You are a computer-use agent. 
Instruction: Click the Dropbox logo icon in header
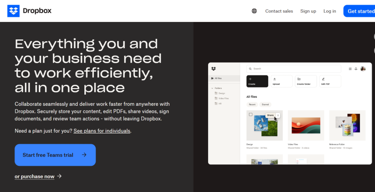click(x=14, y=11)
